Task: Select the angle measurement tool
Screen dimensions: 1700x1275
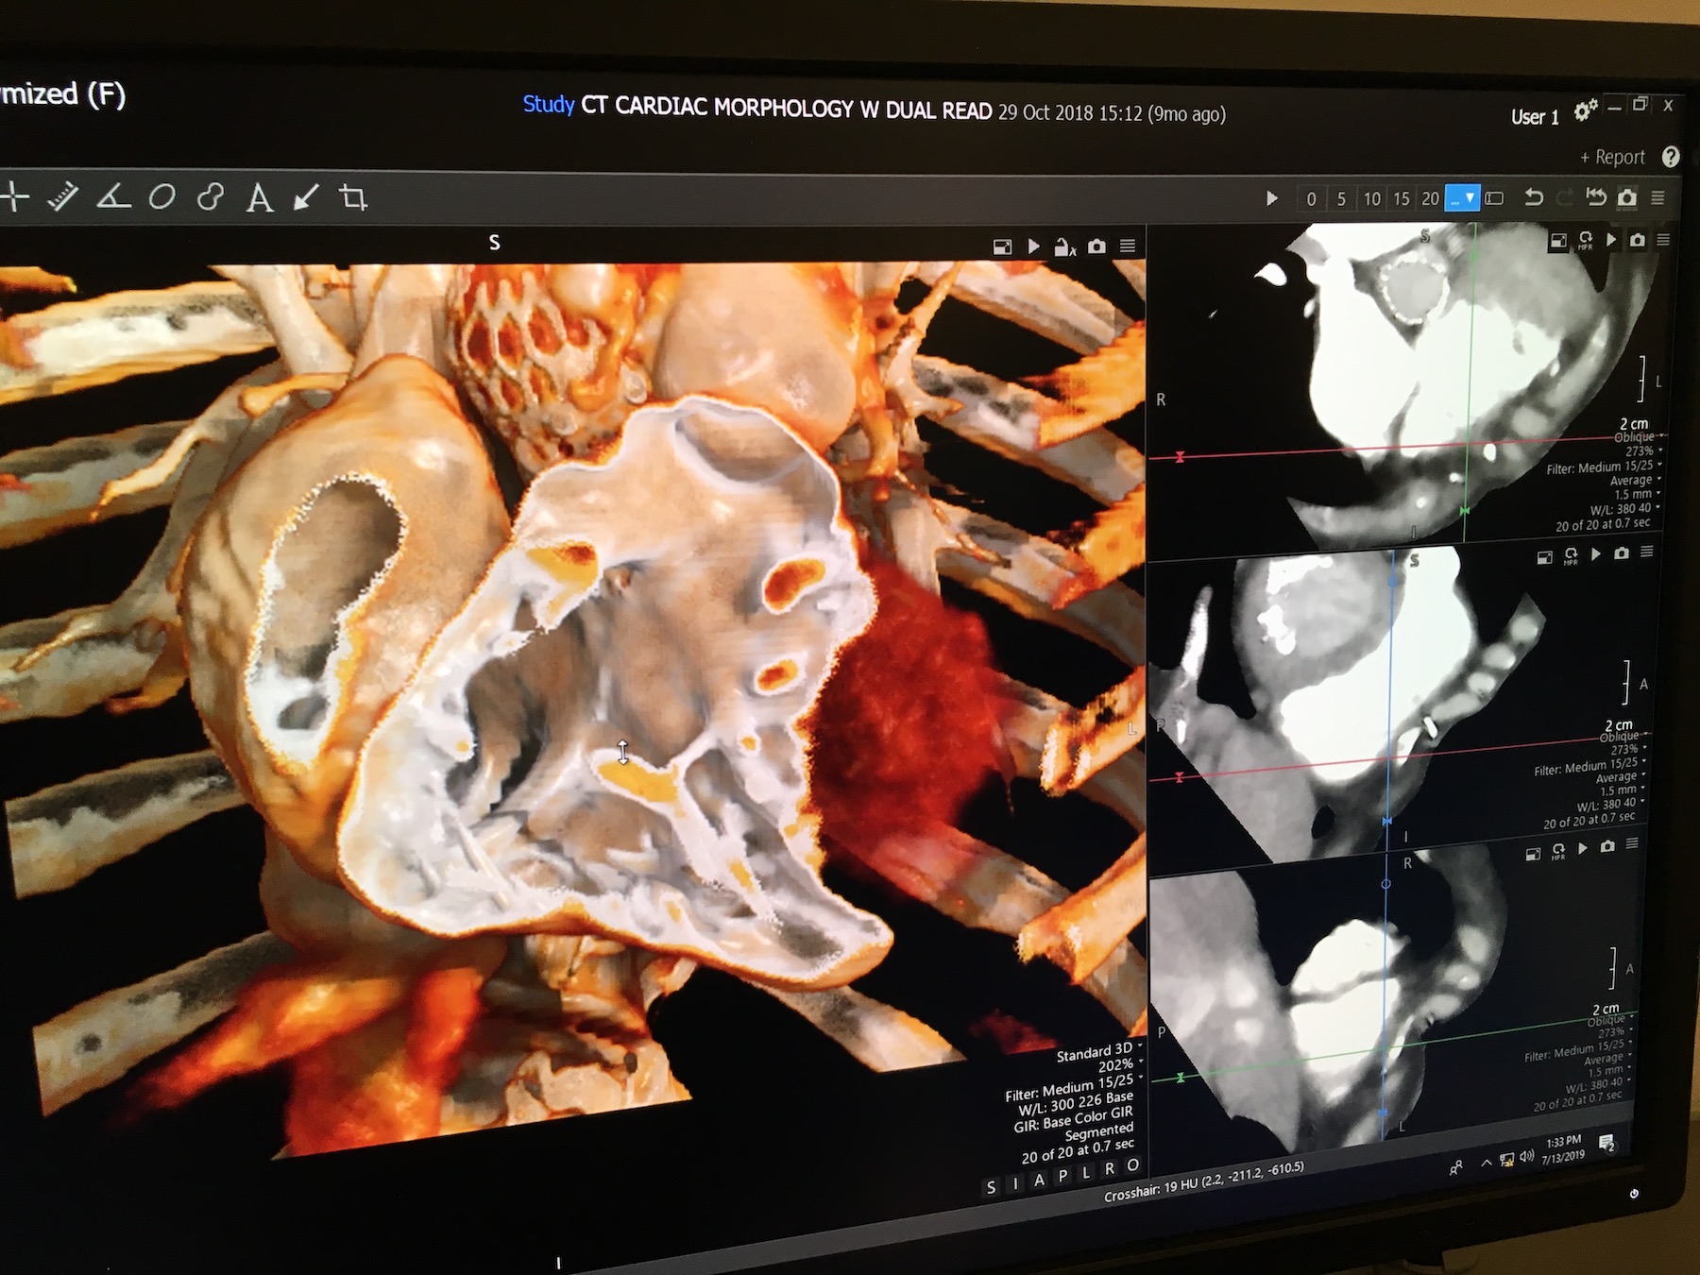Action: [x=113, y=196]
